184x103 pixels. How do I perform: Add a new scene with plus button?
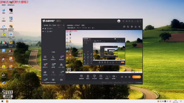click(x=64, y=25)
